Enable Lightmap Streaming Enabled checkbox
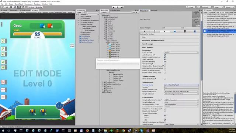The height and width of the screenshot is (133, 236). (x=165, y=68)
